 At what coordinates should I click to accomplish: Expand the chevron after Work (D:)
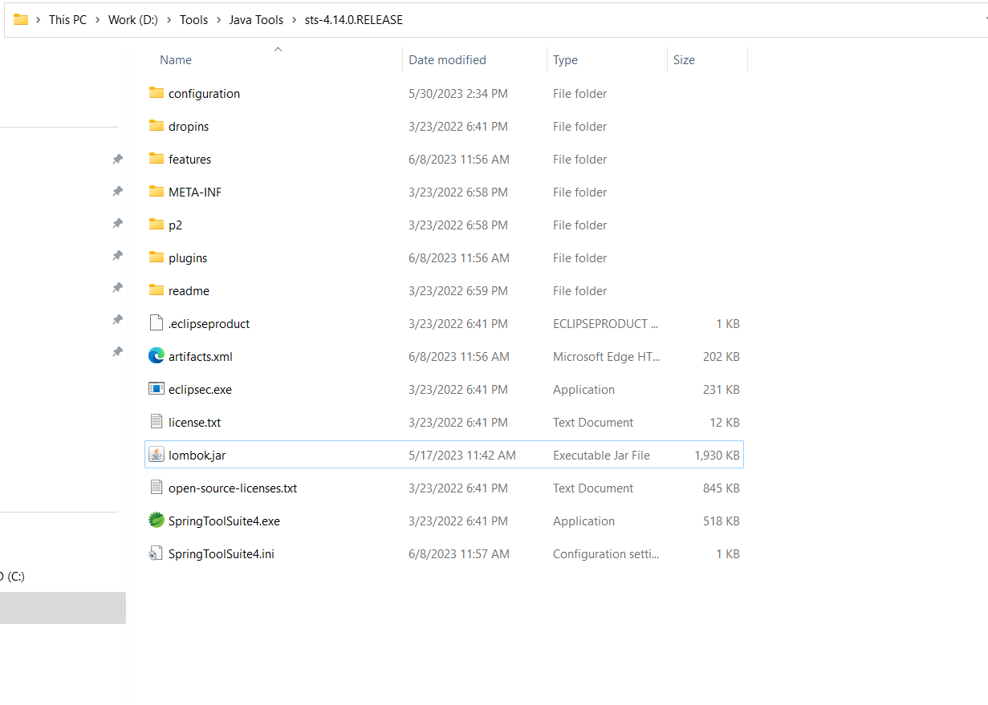point(169,20)
